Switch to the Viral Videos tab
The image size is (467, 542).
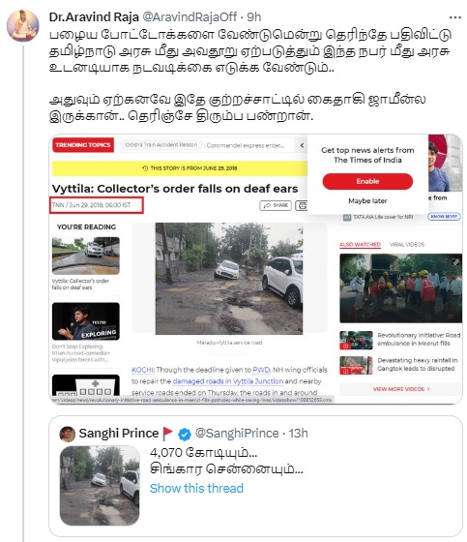[407, 244]
